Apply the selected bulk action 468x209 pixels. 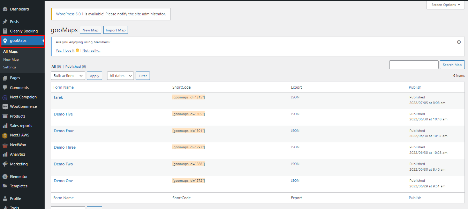tap(95, 76)
